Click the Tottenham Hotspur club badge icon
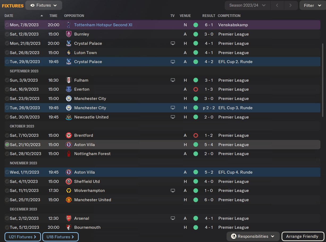The width and height of the screenshot is (326, 242). pyautogui.click(x=69, y=25)
